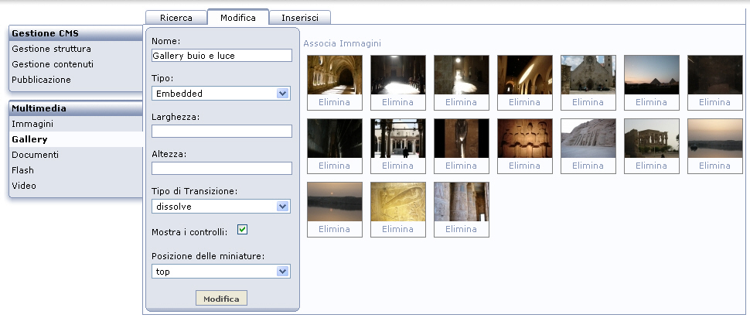750x318 pixels.
Task: Select the carved hieroglyph columns thumbnail
Action: pos(462,202)
